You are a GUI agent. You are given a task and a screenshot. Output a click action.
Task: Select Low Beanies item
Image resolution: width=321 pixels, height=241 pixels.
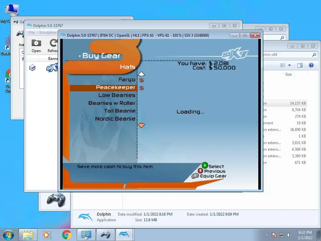117,95
